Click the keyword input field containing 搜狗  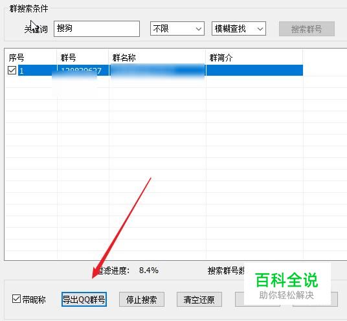96,28
